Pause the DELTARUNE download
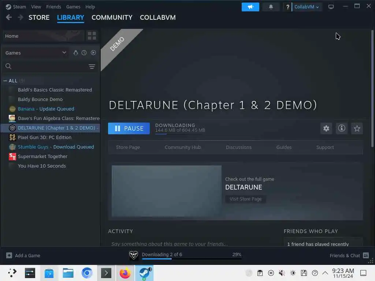 (x=129, y=128)
